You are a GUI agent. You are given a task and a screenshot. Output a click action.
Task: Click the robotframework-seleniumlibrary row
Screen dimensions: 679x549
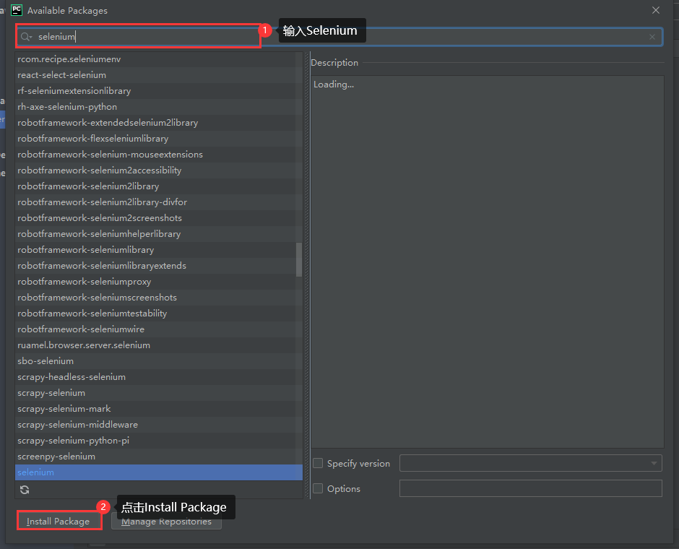[x=158, y=250]
